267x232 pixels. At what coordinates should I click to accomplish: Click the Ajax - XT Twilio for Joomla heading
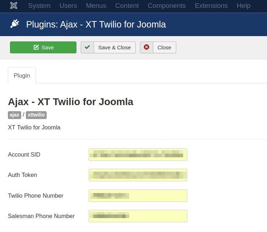pos(70,102)
